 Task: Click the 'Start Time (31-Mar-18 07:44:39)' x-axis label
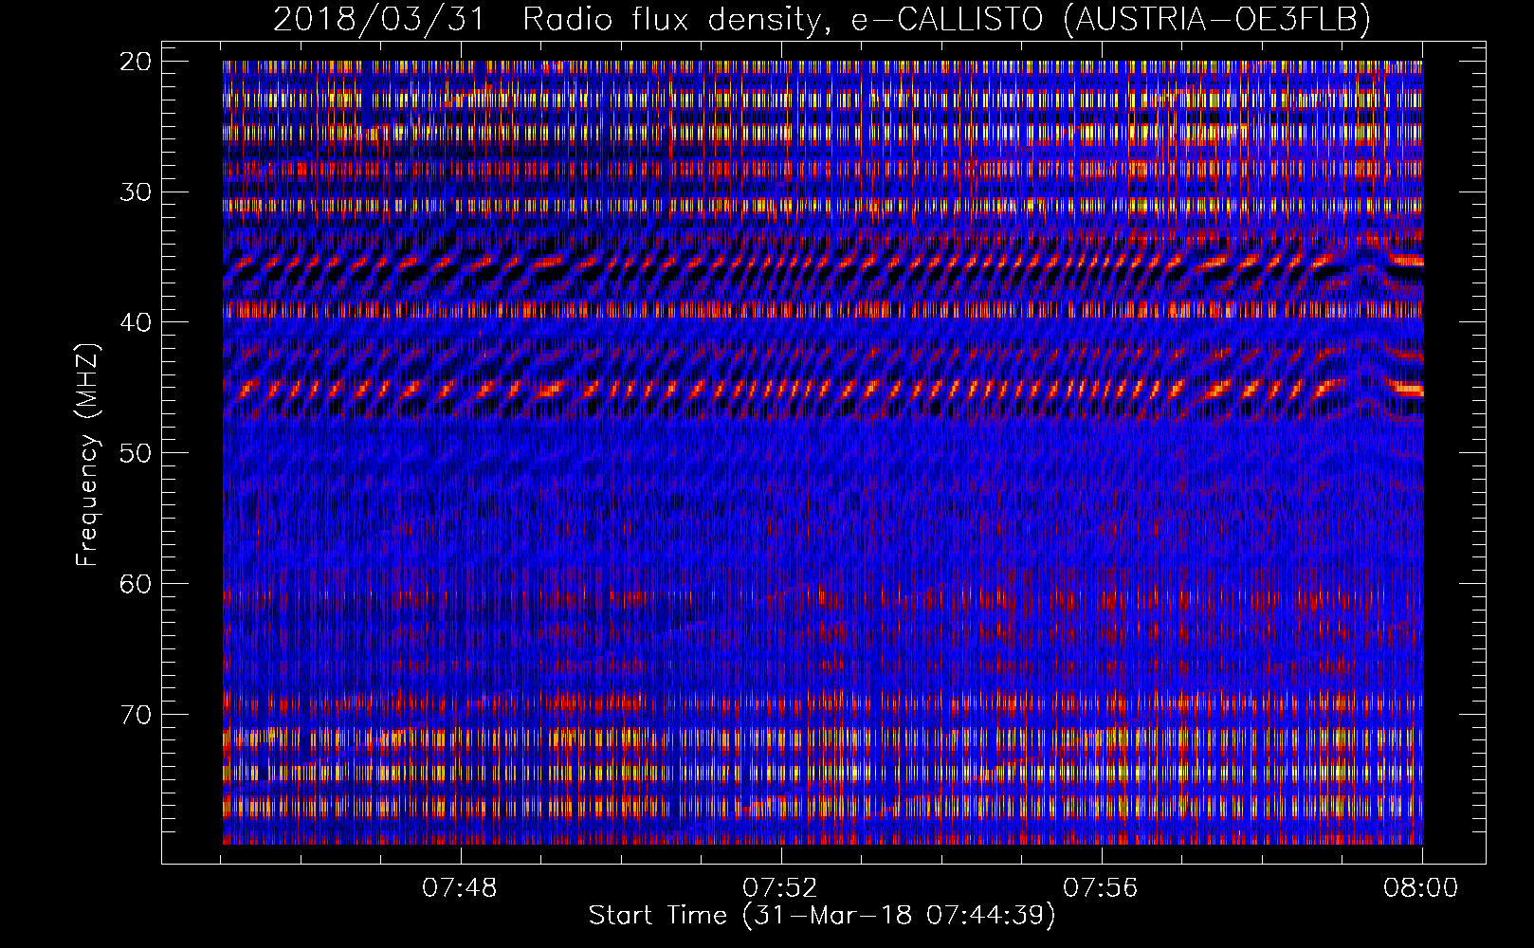[822, 915]
